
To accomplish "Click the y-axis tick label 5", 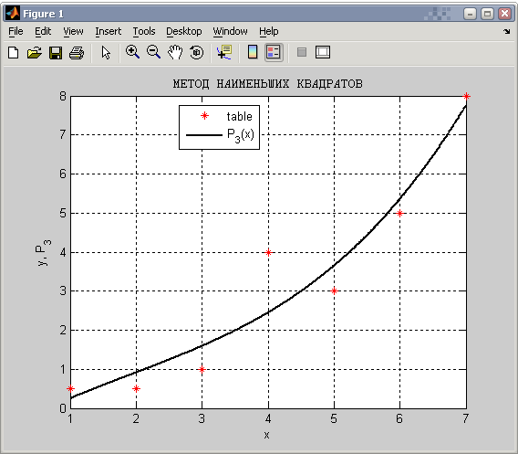I will click(63, 213).
